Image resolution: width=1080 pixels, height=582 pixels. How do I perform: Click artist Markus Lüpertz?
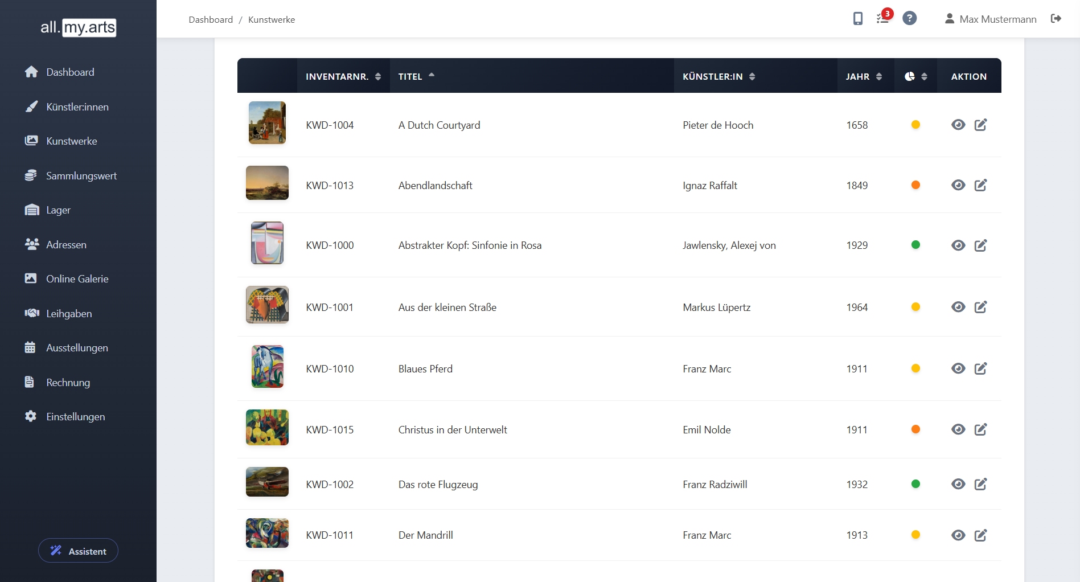(x=716, y=308)
